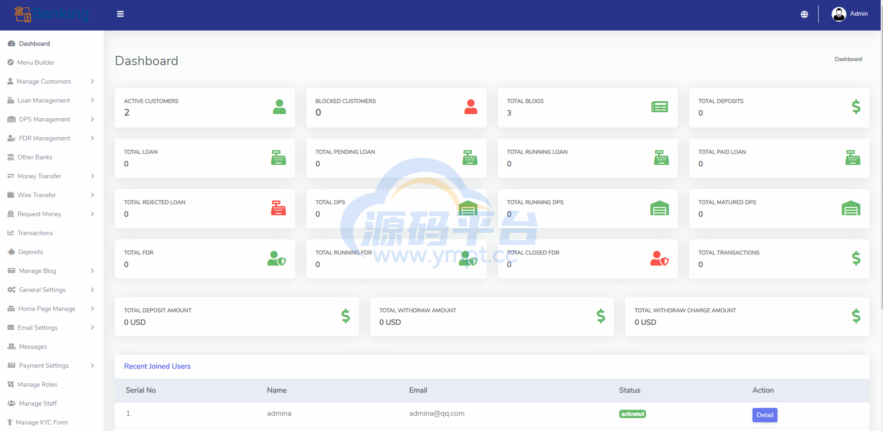Click the Dashboard breadcrumb link
883x431 pixels.
pyautogui.click(x=848, y=59)
